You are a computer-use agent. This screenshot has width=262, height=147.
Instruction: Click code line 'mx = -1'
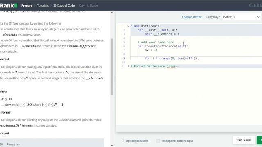pos(151,50)
